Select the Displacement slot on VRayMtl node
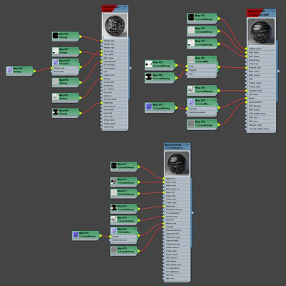 pos(115,61)
